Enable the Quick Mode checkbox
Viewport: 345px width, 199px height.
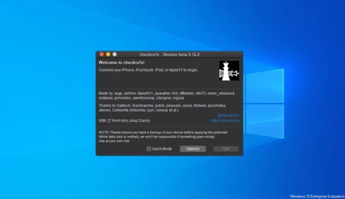point(149,149)
